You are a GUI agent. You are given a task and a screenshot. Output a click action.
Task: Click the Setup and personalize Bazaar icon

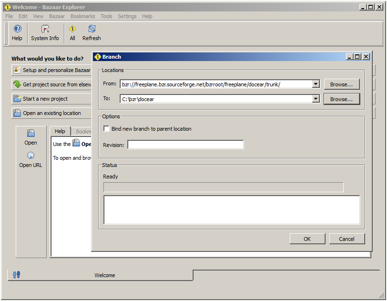point(17,70)
